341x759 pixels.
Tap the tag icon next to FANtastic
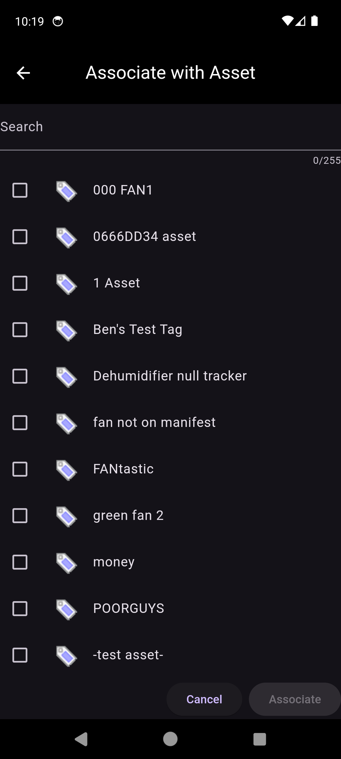66,470
